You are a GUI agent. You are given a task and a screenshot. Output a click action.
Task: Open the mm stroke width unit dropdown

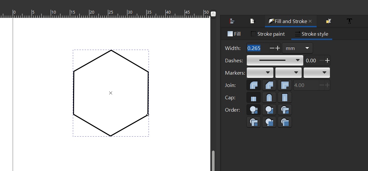297,48
